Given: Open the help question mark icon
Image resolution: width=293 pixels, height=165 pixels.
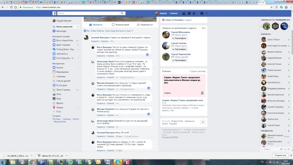Looking at the screenshot, I should pyautogui.click(x=202, y=13).
